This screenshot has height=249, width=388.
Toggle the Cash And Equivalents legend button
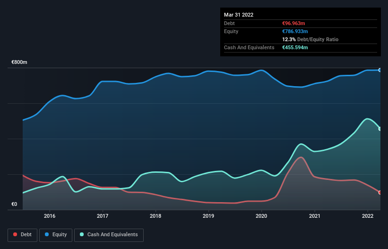(x=109, y=235)
